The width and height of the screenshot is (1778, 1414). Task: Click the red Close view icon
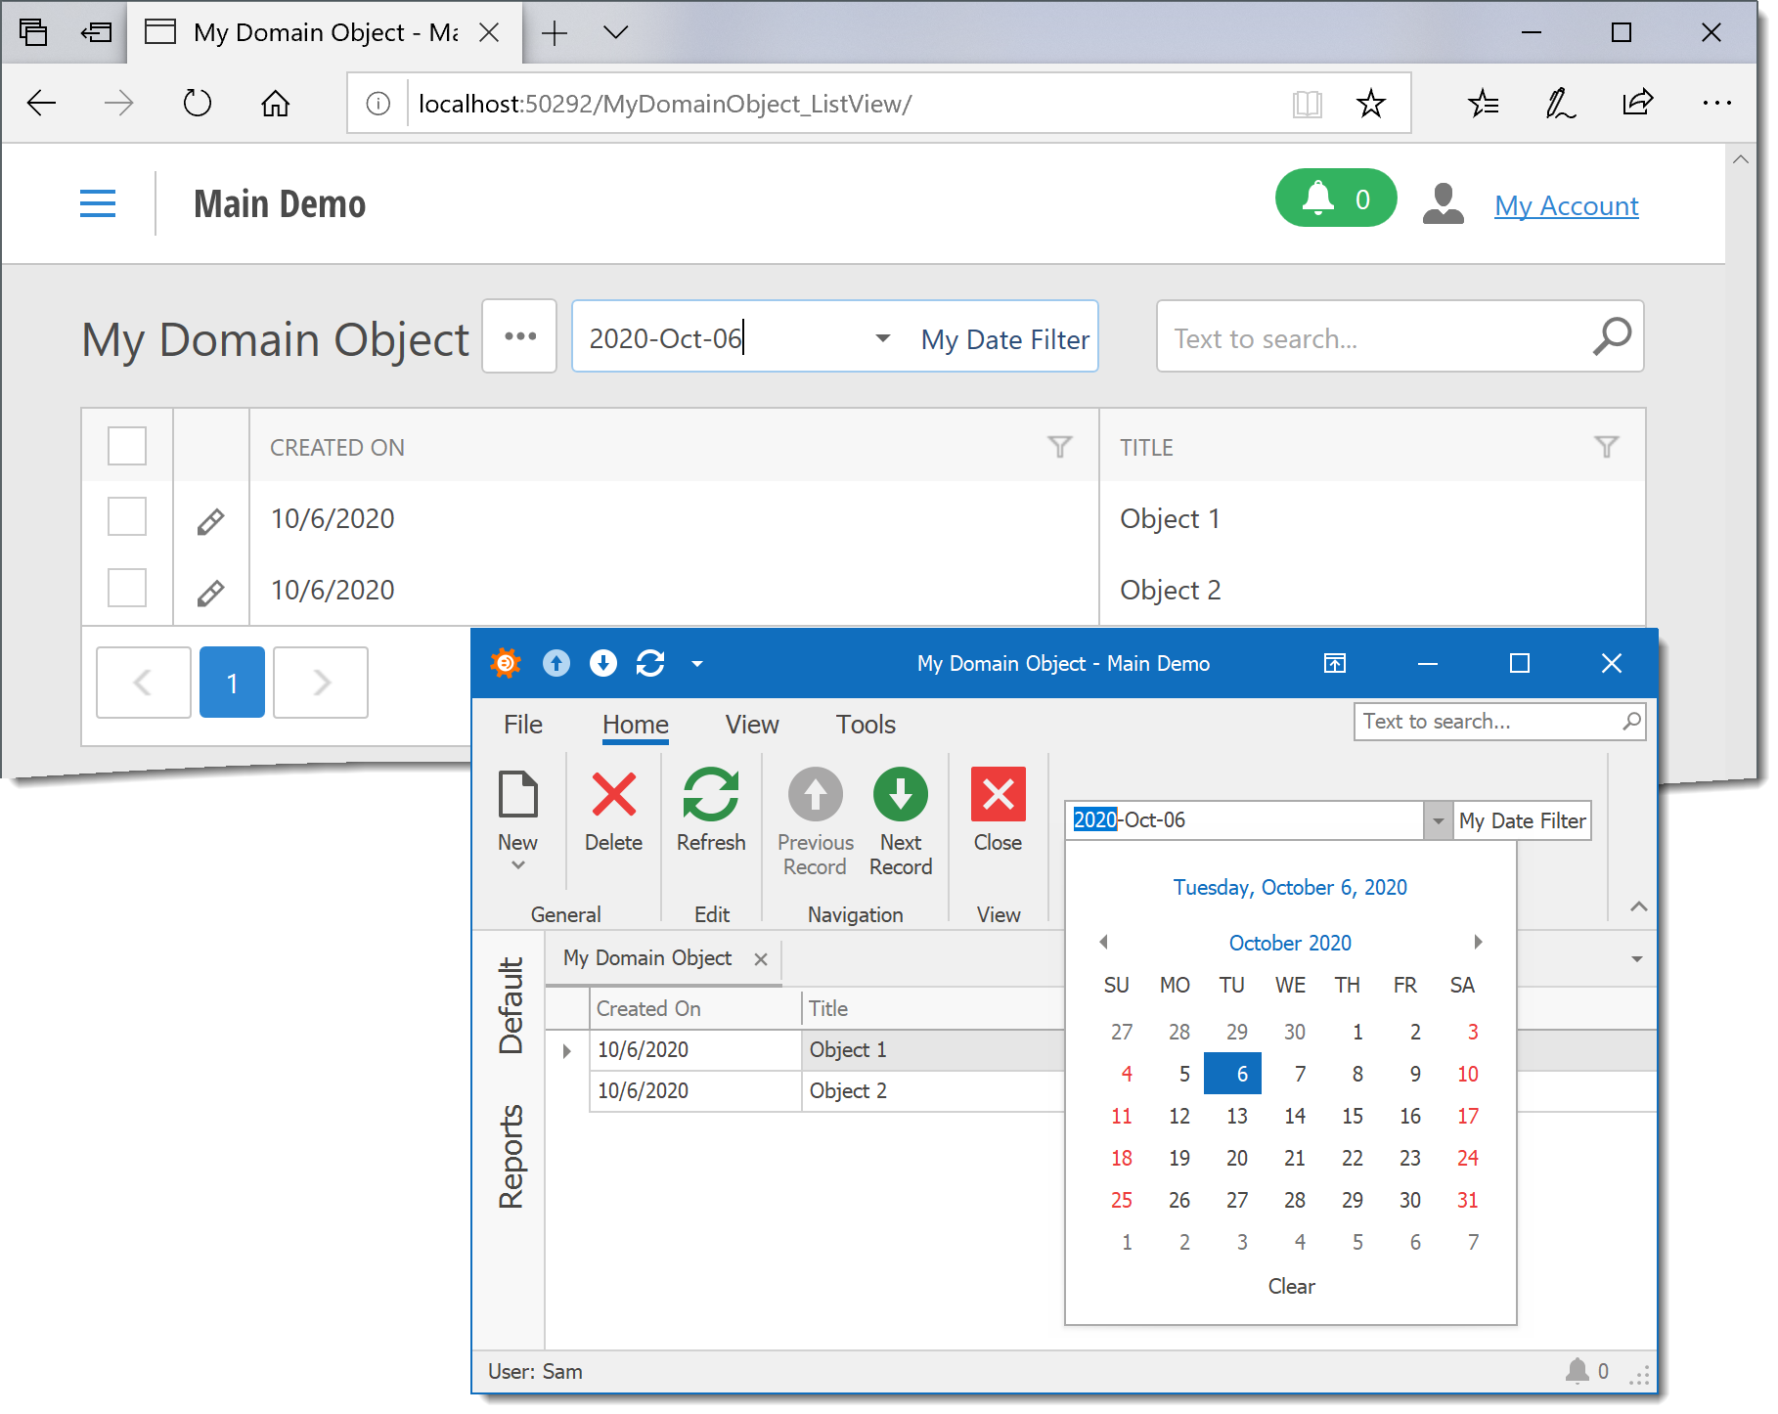pyautogui.click(x=998, y=794)
